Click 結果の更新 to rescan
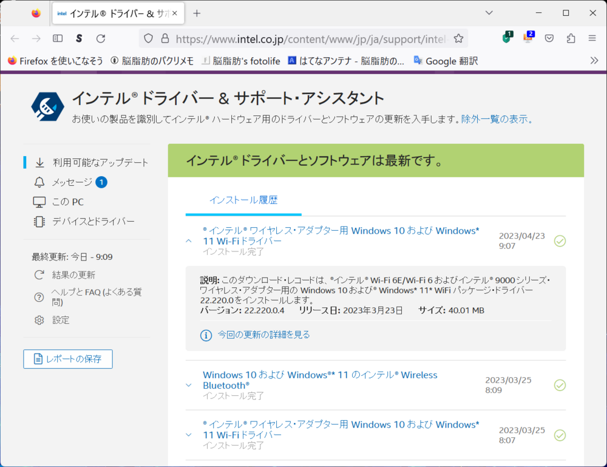 point(73,275)
